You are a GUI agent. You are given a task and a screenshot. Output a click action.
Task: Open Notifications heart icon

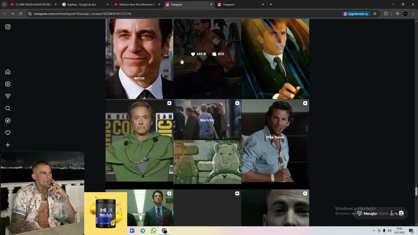(x=8, y=133)
